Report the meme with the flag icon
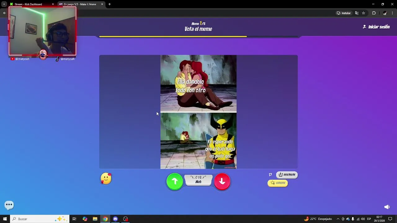This screenshot has width=397, height=223. (270, 175)
